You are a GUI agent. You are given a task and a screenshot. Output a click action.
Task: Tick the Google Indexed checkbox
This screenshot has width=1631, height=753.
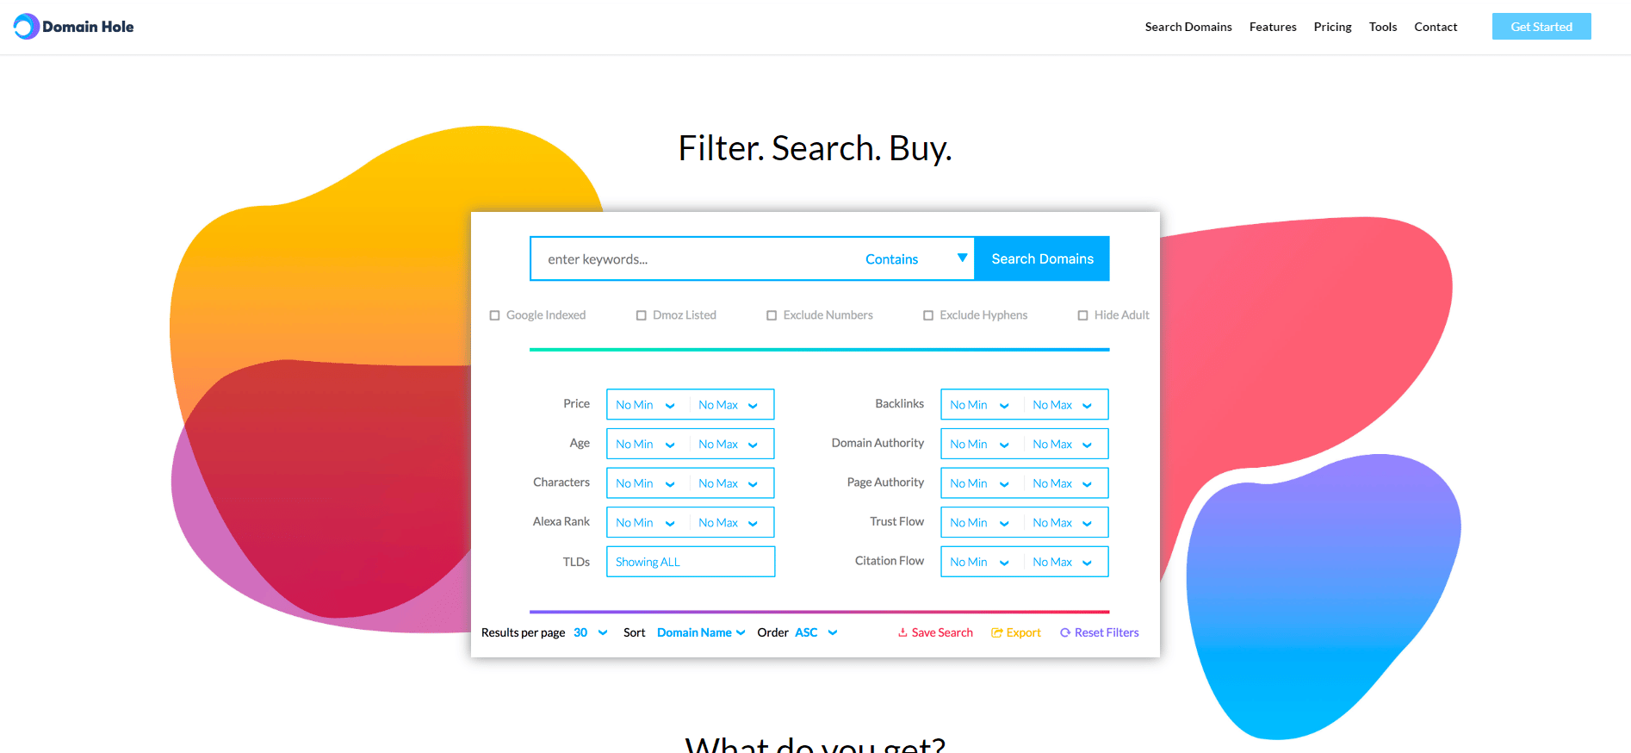coord(495,315)
